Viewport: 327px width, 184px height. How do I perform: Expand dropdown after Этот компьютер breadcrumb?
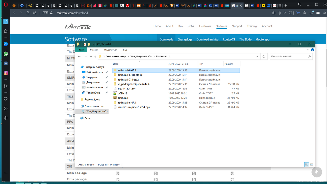(x=128, y=57)
